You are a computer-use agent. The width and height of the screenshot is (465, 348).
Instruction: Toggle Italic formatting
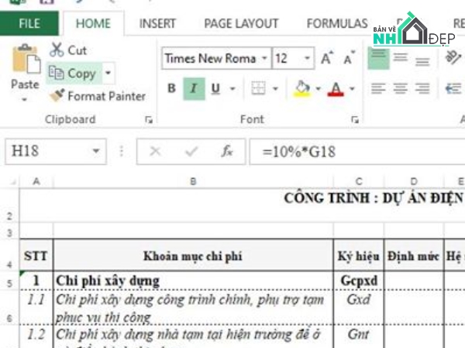coord(194,88)
